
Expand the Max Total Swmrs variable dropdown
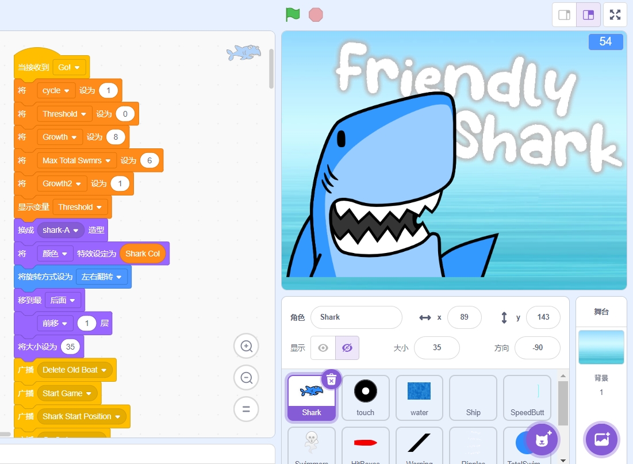76,160
